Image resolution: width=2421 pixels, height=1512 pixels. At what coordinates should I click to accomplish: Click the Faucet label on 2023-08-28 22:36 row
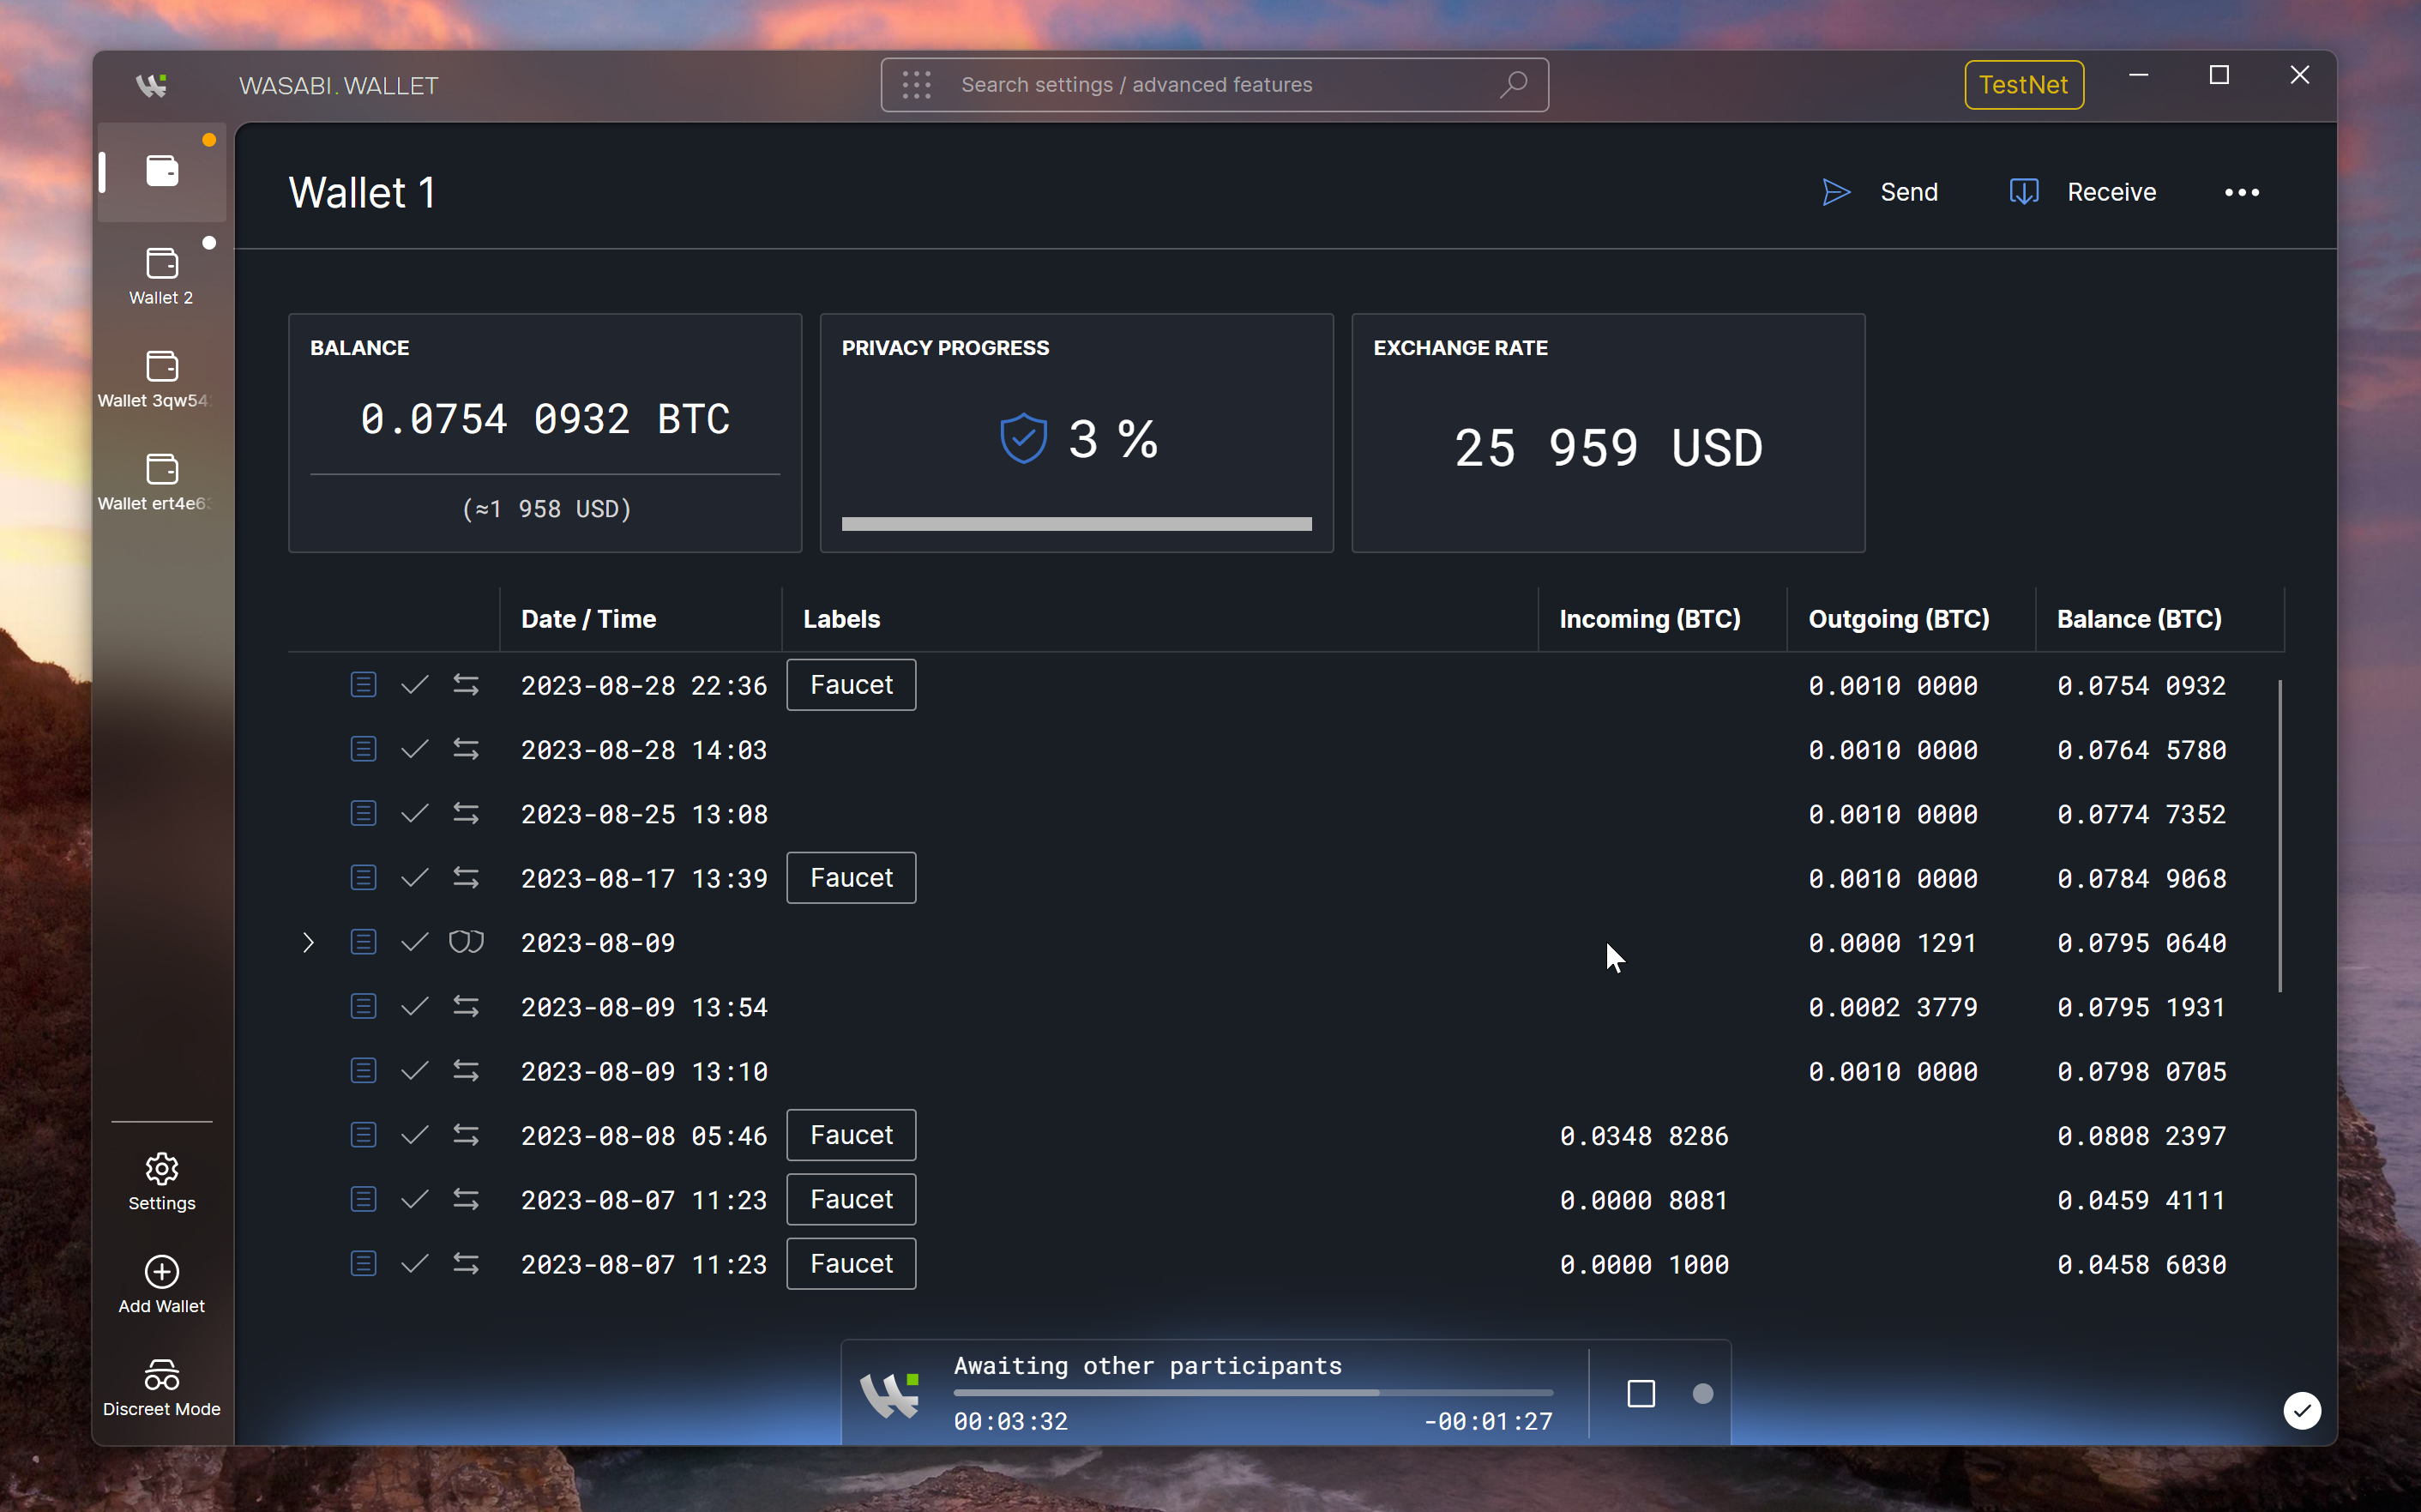[851, 685]
